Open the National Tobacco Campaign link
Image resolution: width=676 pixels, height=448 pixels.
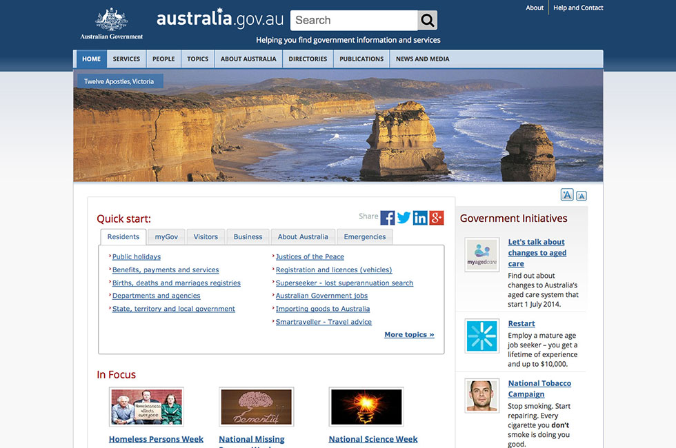pos(539,389)
